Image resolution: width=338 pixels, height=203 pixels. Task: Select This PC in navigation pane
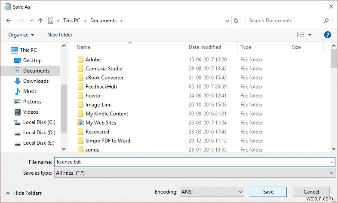pyautogui.click(x=28, y=50)
